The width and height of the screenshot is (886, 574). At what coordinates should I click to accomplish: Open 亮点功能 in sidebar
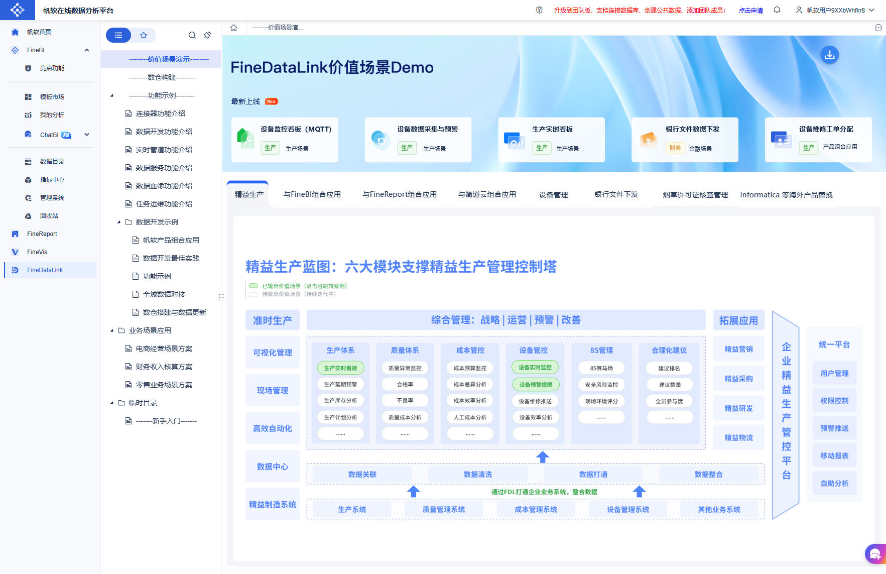coord(52,68)
